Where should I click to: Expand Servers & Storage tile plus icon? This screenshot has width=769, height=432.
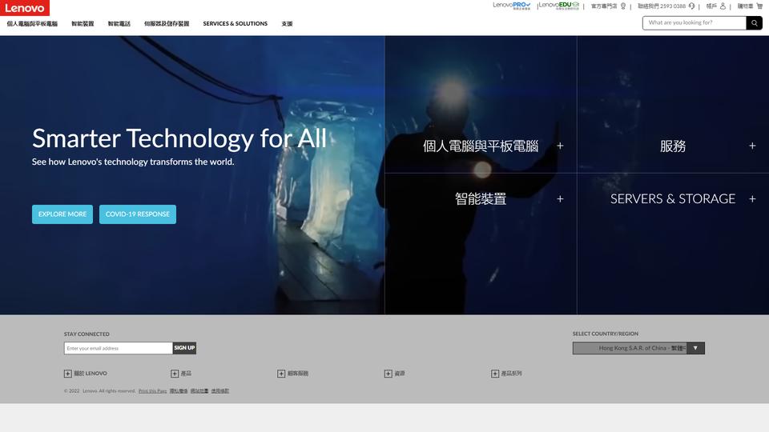pyautogui.click(x=752, y=199)
